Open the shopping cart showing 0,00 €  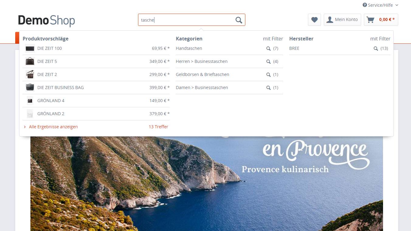(381, 20)
